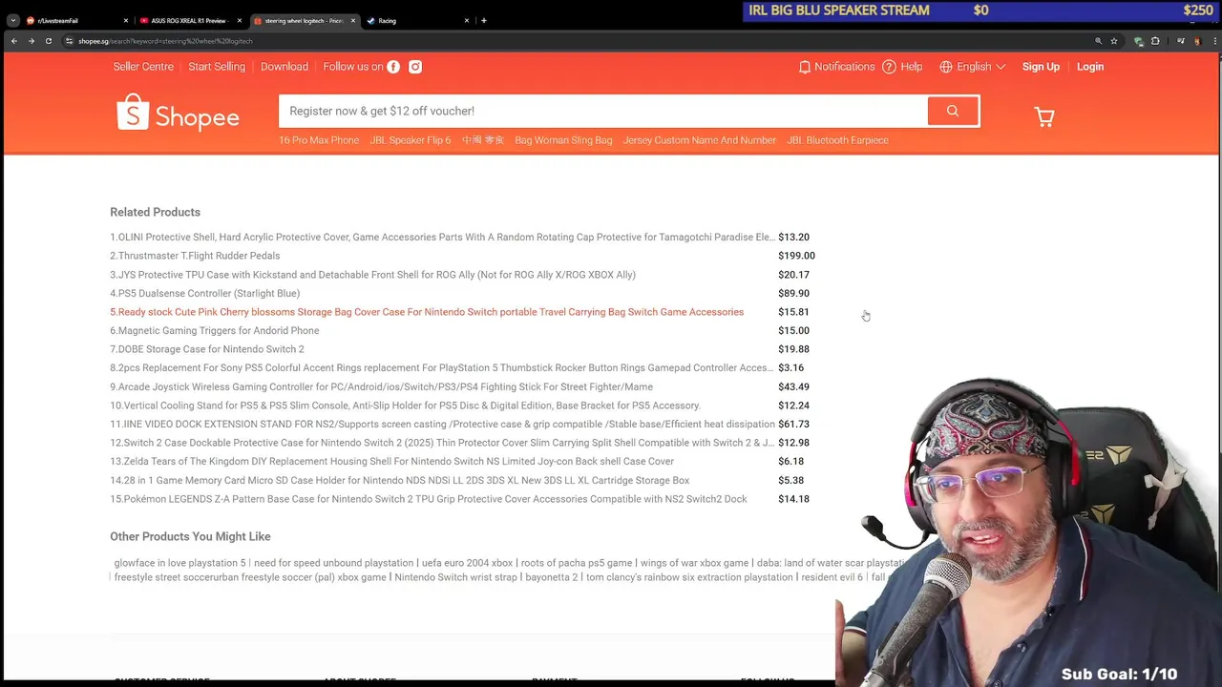The height and width of the screenshot is (687, 1222).
Task: Click the Help question mark icon
Action: tap(889, 67)
